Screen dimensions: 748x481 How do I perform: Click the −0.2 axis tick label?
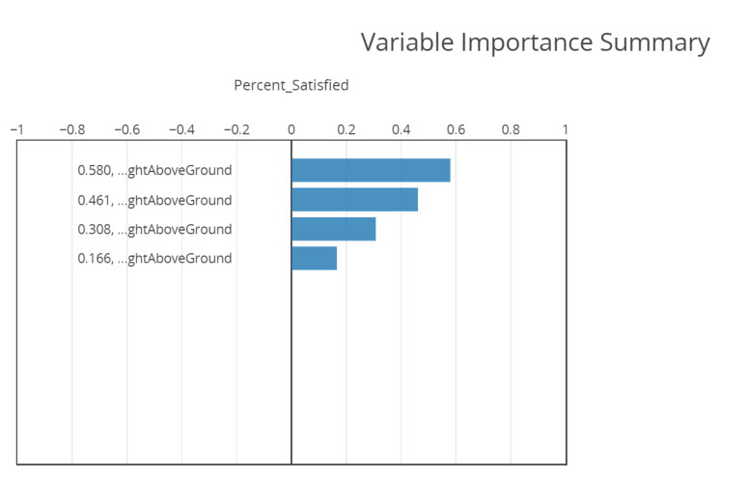pos(236,128)
